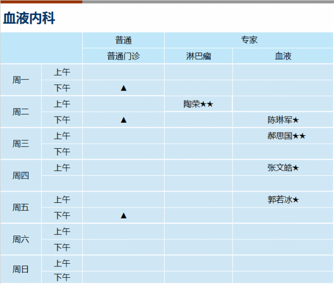This screenshot has height=284, width=334.
Task: Click the 周五 row label
Action: click(x=21, y=208)
